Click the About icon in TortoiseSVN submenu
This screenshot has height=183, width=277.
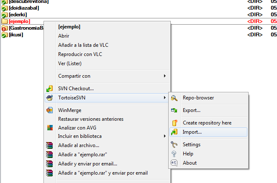tap(174, 163)
